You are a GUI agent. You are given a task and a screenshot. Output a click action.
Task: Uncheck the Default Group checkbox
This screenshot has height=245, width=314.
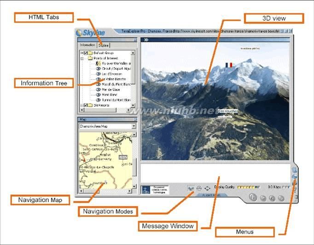(x=86, y=53)
